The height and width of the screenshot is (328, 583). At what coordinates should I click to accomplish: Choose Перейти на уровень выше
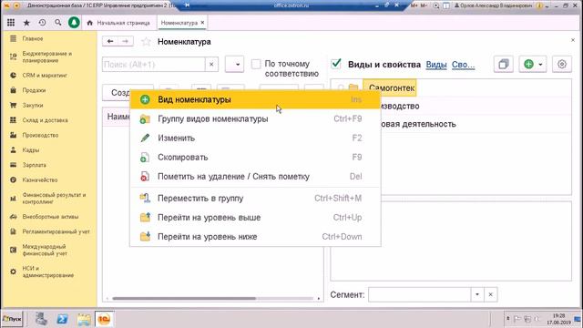[x=255, y=218]
